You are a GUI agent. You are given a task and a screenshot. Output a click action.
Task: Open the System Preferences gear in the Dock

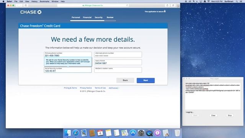pyautogui.click(x=141, y=133)
